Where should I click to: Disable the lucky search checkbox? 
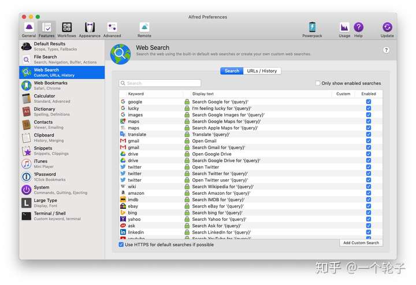369,108
